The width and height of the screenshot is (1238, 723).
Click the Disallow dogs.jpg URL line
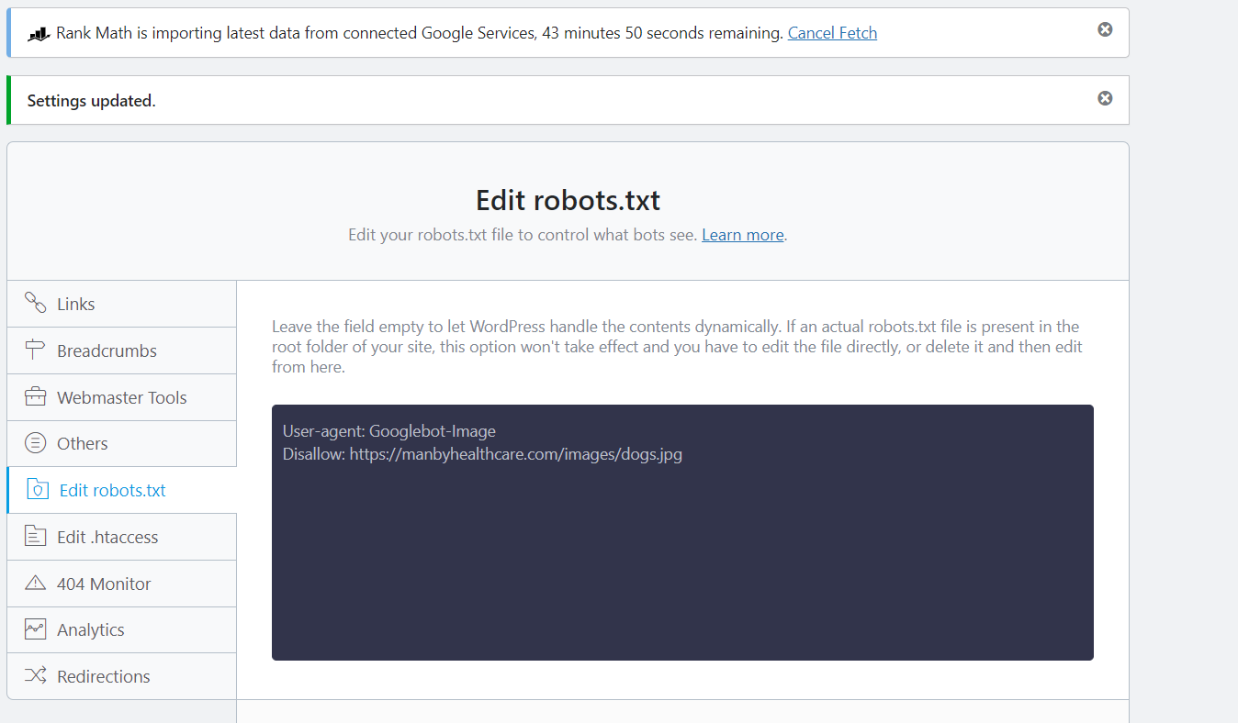click(482, 454)
